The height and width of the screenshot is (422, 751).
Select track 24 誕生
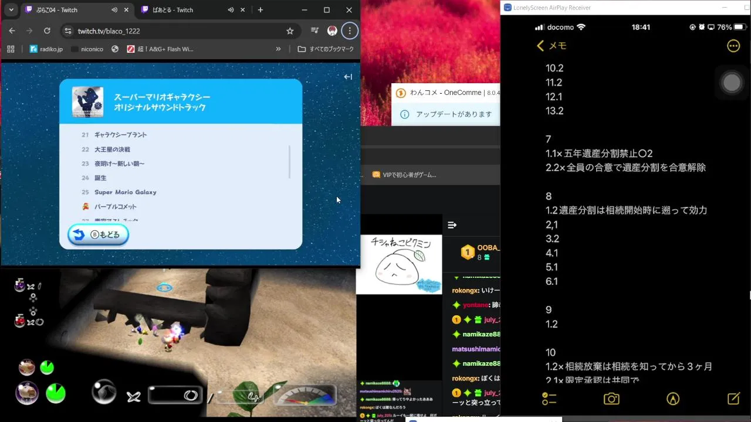pyautogui.click(x=100, y=178)
